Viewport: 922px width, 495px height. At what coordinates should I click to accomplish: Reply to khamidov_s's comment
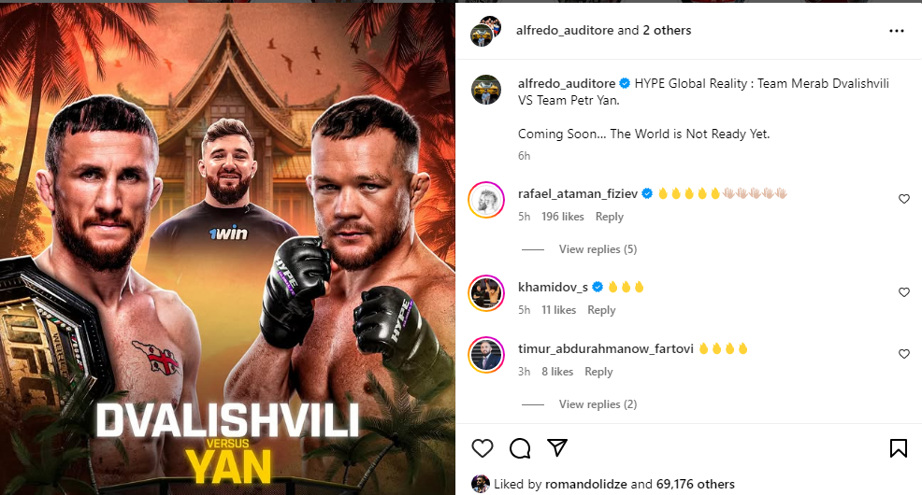click(601, 310)
